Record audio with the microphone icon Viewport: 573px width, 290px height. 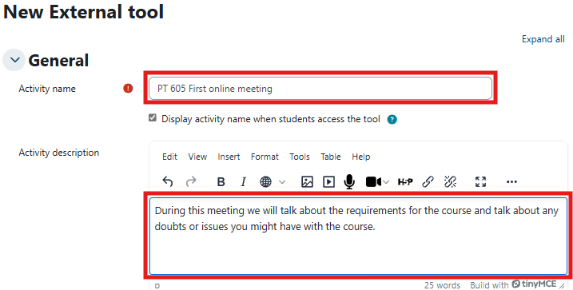[x=349, y=181]
